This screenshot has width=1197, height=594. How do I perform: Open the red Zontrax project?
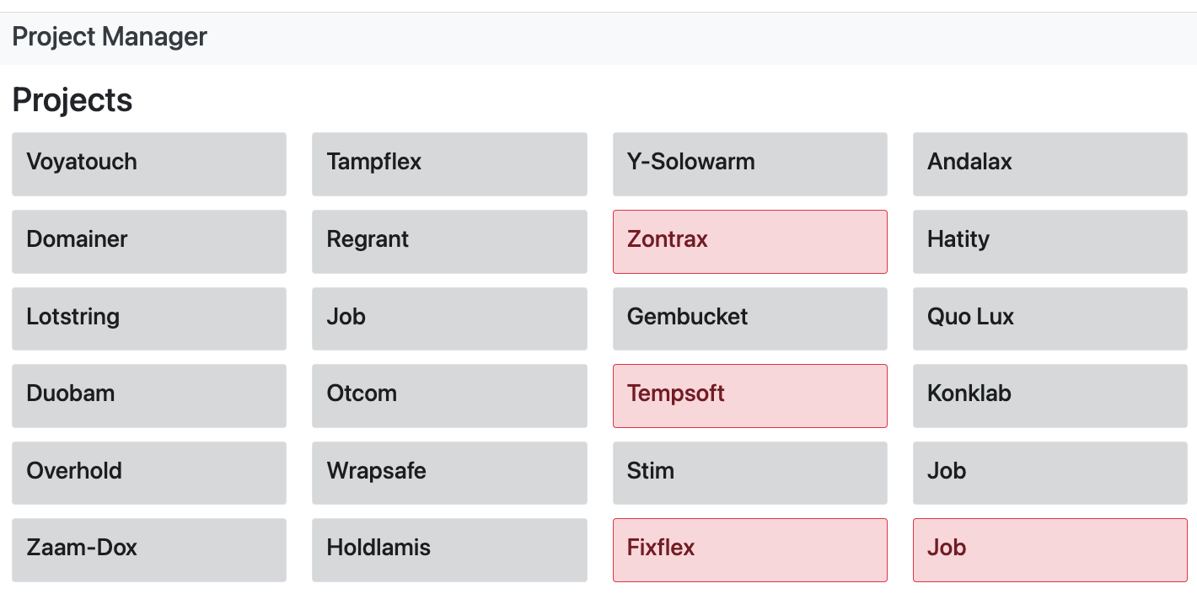click(x=749, y=241)
